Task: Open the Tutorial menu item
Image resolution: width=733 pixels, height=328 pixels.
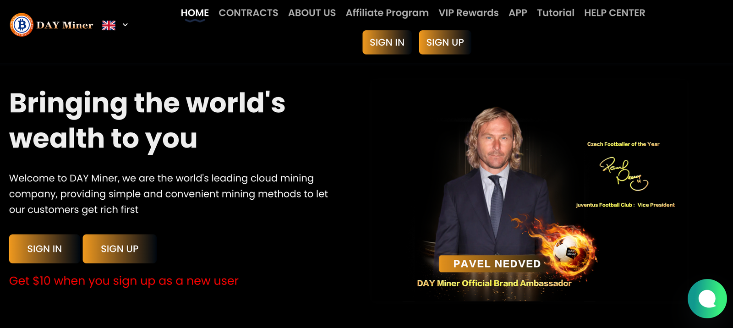Action: coord(555,13)
